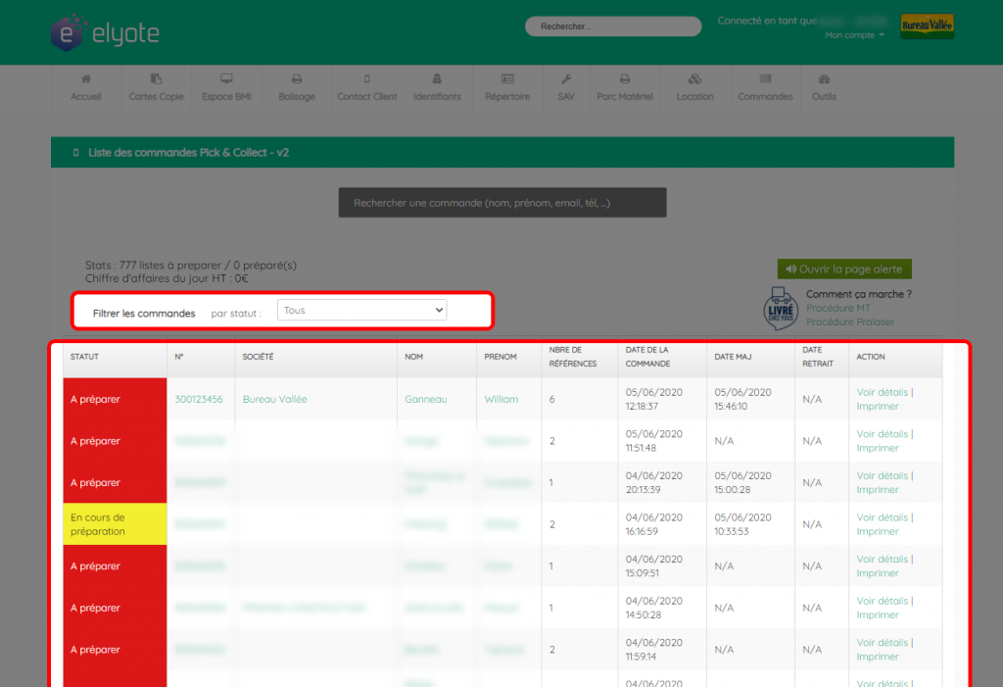Open the Procédure MT link
The image size is (1003, 687).
(x=838, y=308)
